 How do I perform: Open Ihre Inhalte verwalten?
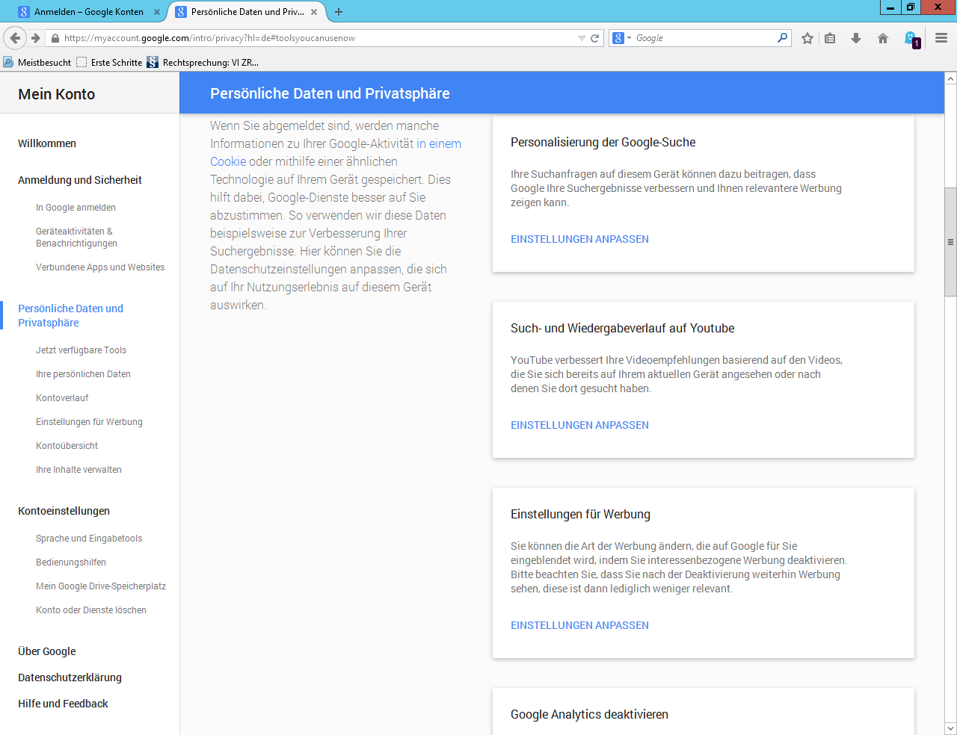(x=79, y=470)
